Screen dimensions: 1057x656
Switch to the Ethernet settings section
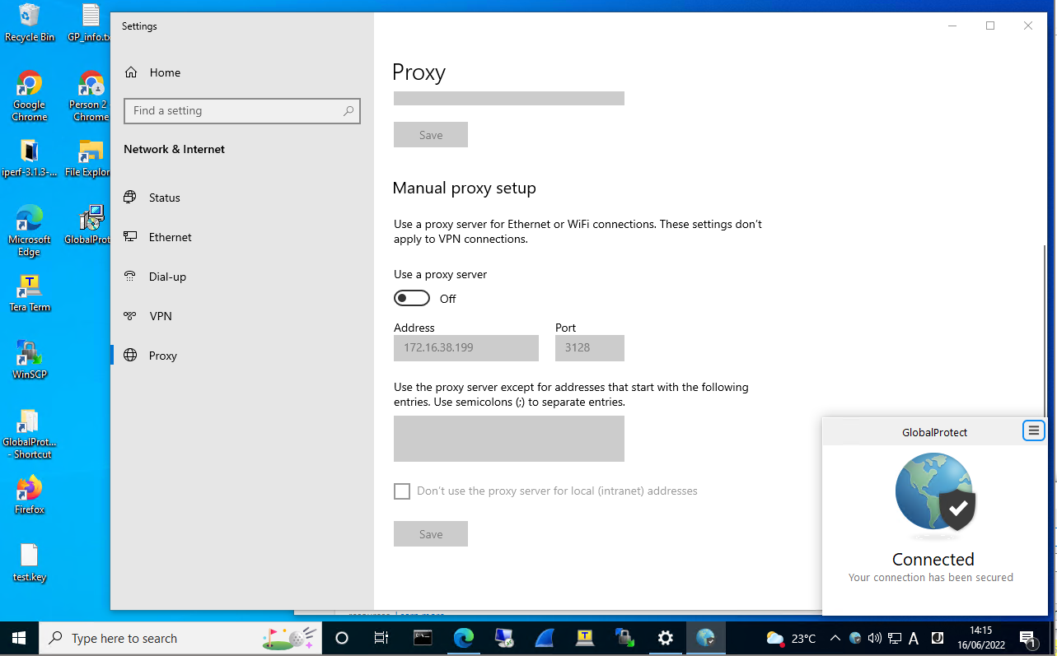click(168, 237)
